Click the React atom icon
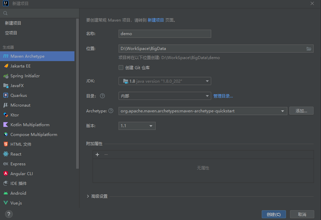321x220 pixels. [x=6, y=154]
